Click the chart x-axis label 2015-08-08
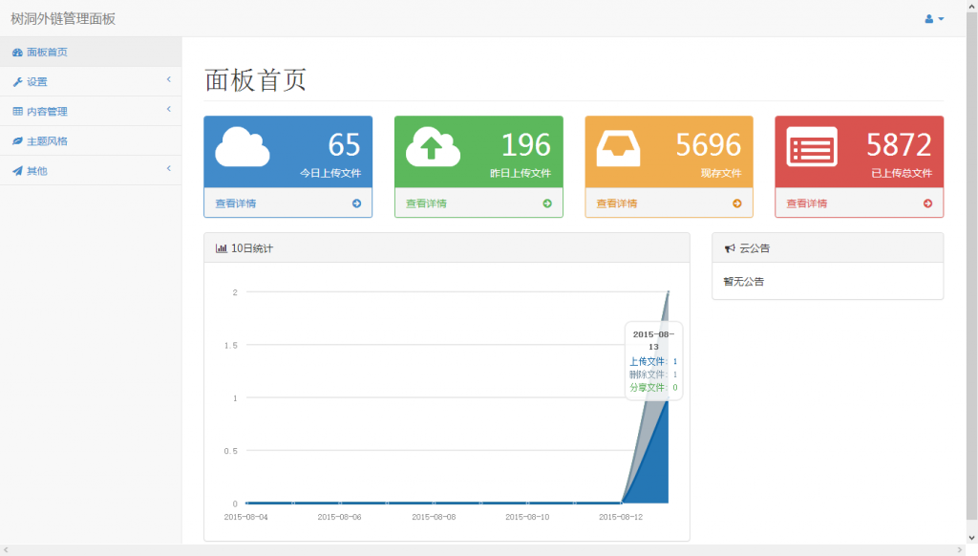The height and width of the screenshot is (556, 978). point(434,517)
